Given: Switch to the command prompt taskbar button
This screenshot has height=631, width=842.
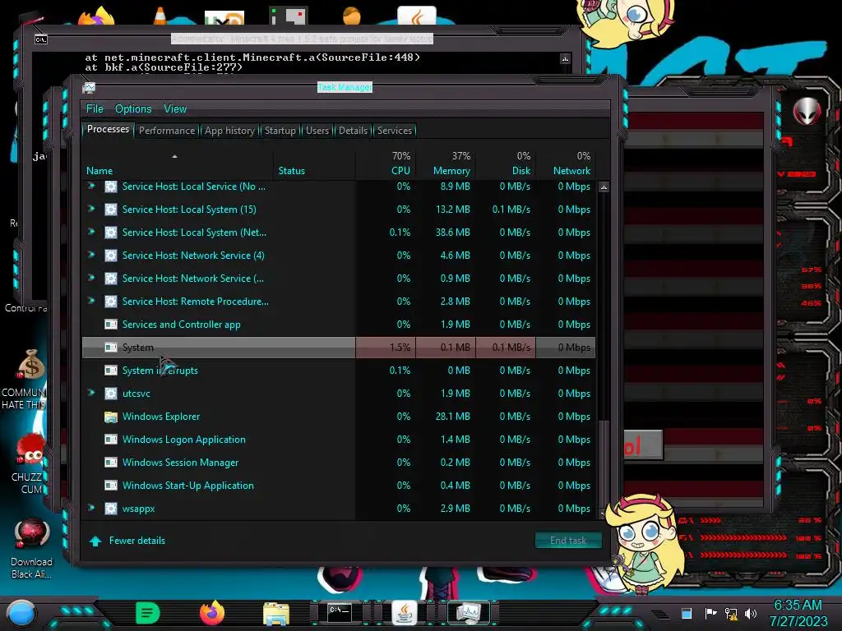Looking at the screenshot, I should pyautogui.click(x=340, y=613).
